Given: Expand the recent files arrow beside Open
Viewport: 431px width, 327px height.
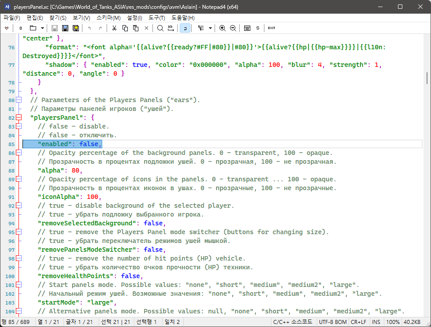Looking at the screenshot, I should pos(42,28).
